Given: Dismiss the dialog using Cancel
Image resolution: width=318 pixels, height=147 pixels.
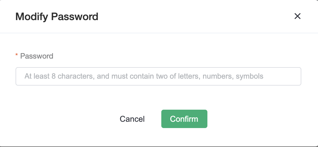Looking at the screenshot, I should (132, 119).
